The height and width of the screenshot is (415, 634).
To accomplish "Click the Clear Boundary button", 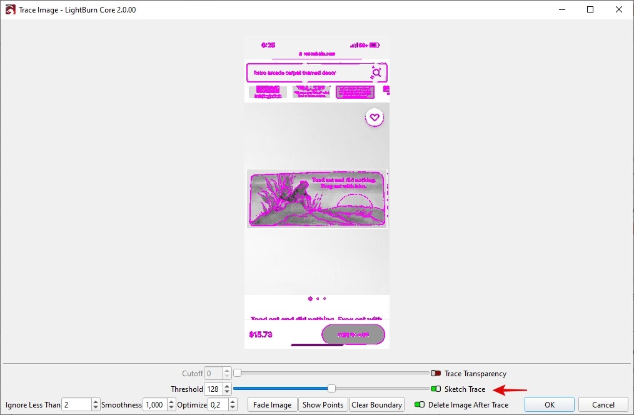I will (x=376, y=405).
